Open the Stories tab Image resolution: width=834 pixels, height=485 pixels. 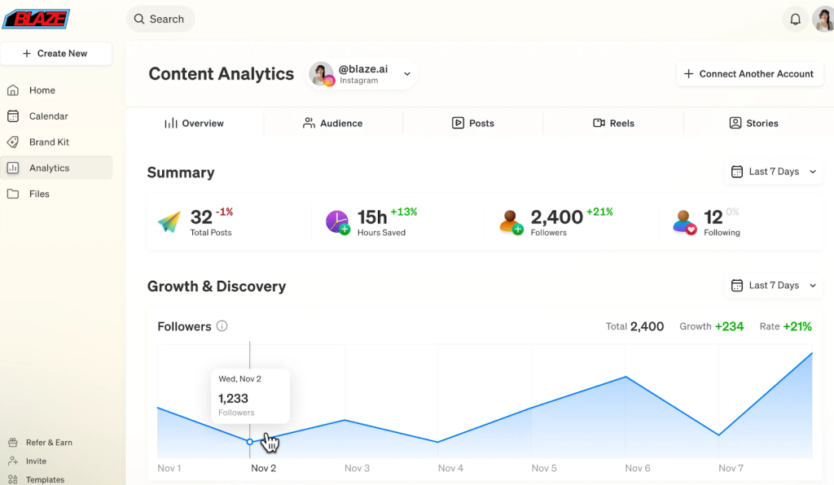pos(753,124)
